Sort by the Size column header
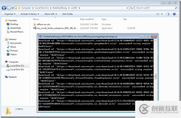This screenshot has height=118, width=181. click(x=125, y=19)
